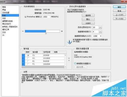Go to previous page with 上一个(P)
Screen dimensions: 127x97
point(119,15)
